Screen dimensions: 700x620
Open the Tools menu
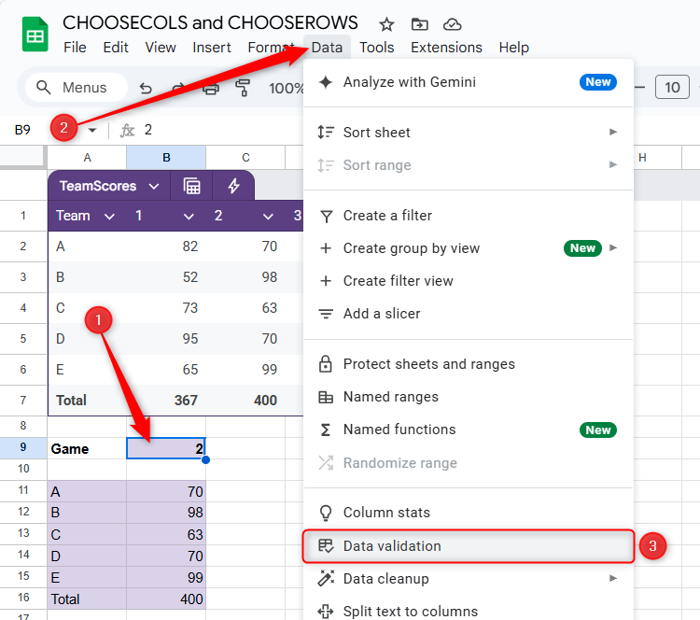[x=376, y=48]
